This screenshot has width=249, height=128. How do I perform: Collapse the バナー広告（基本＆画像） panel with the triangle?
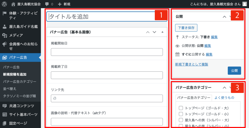coord(162,32)
